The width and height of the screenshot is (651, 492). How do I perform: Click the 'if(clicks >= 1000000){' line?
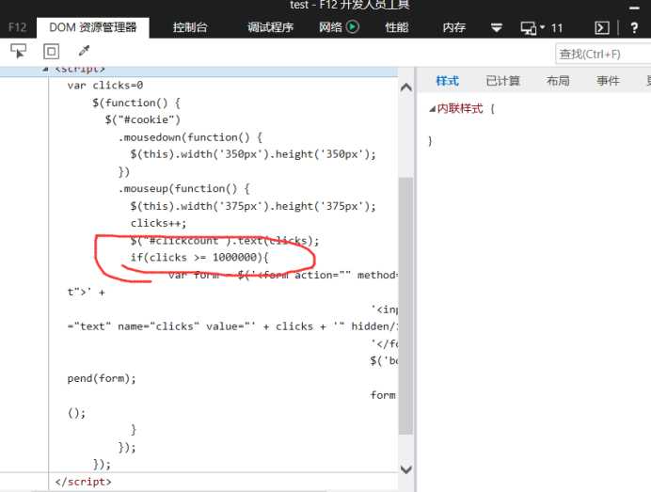tap(199, 258)
